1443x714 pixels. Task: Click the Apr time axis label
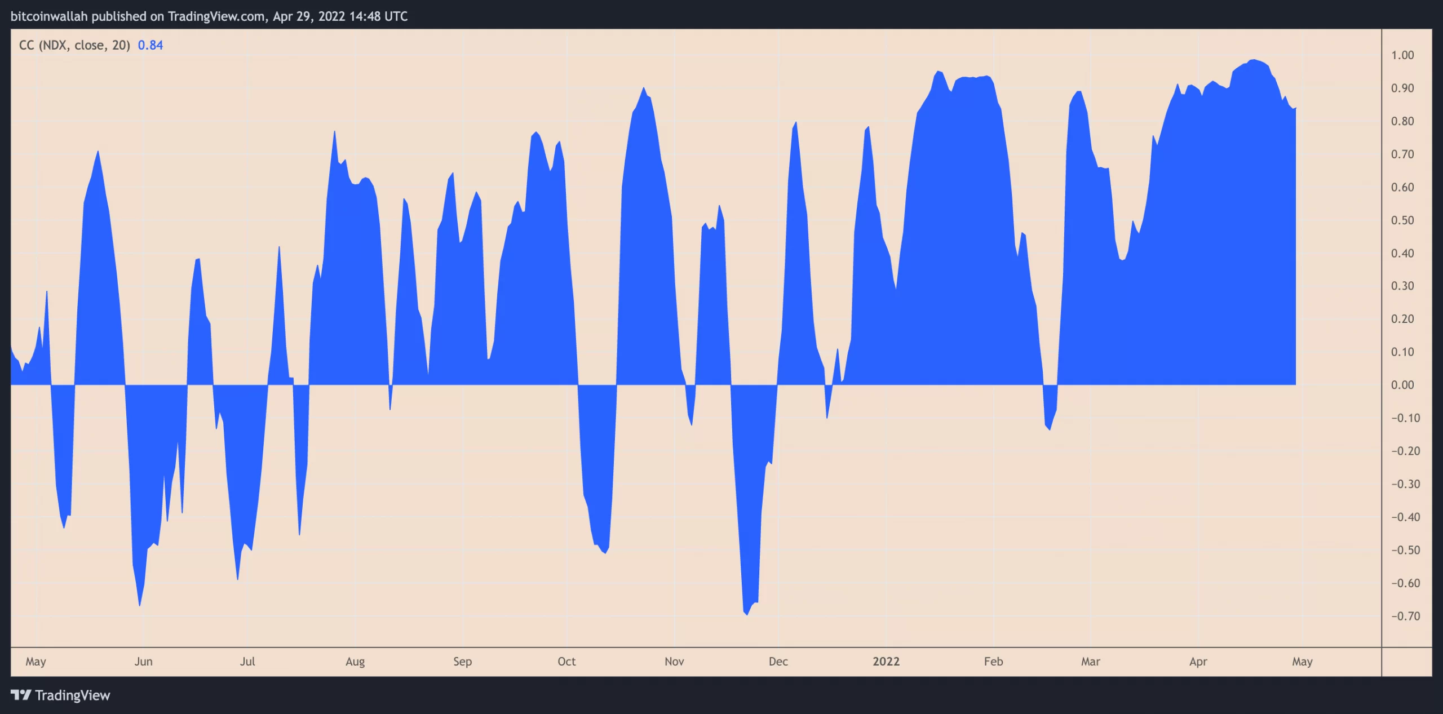[1198, 661]
